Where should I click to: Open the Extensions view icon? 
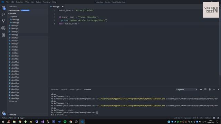point(3,35)
